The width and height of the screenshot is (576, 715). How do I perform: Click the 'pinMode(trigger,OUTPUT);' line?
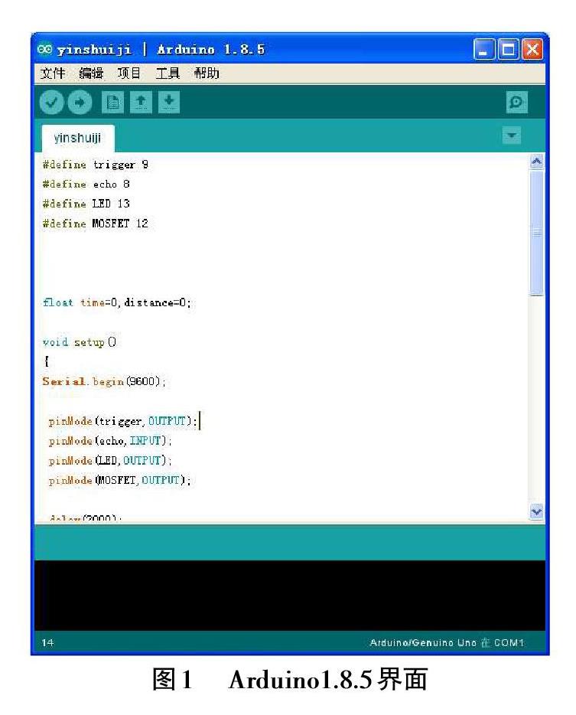(123, 421)
